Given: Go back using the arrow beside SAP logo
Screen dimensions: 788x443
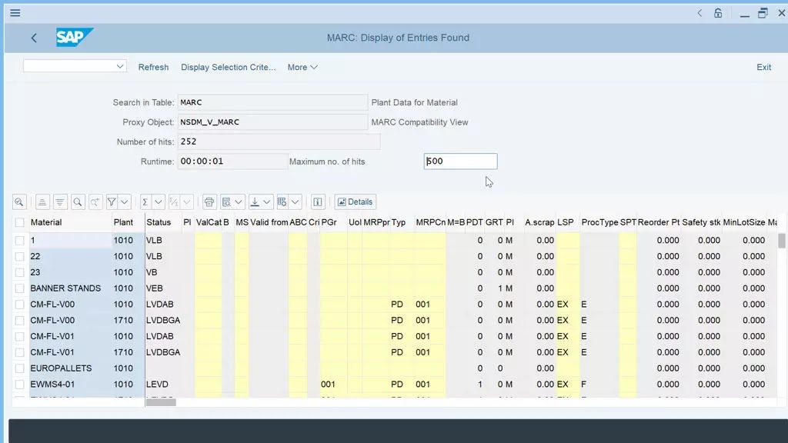Looking at the screenshot, I should pos(34,38).
